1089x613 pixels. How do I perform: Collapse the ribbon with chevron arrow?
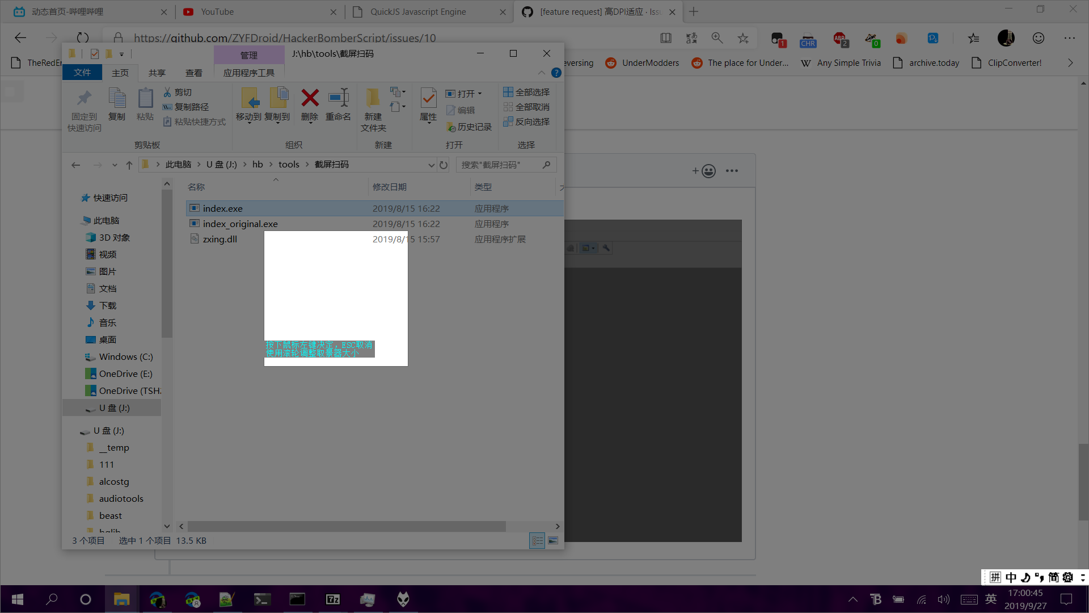pyautogui.click(x=541, y=73)
